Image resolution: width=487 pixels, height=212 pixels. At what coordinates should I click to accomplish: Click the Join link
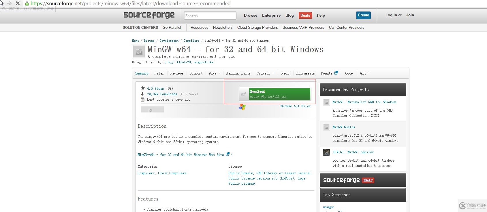pos(410,15)
